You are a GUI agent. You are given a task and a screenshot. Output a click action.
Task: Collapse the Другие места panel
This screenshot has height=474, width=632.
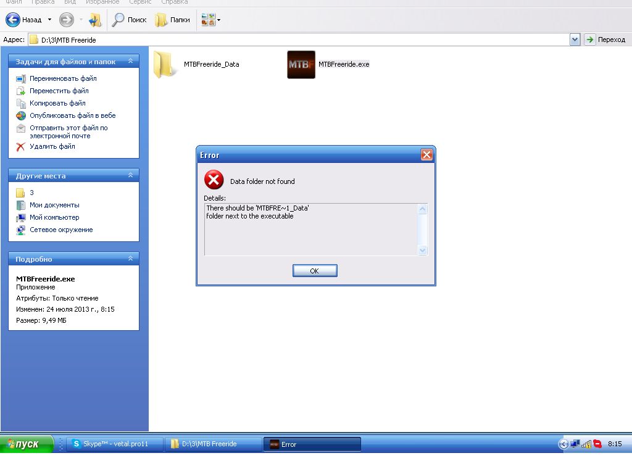(x=131, y=175)
